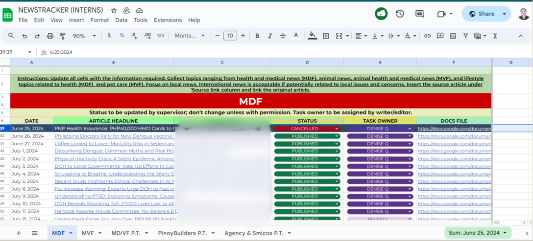
Task: Toggle italic formatting
Action: (270, 36)
